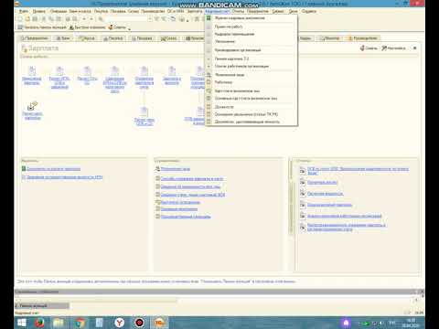Screen dimensions: 439x329
Task: Open File Explorer folder icon in taskbar
Action: [x=59, y=323]
